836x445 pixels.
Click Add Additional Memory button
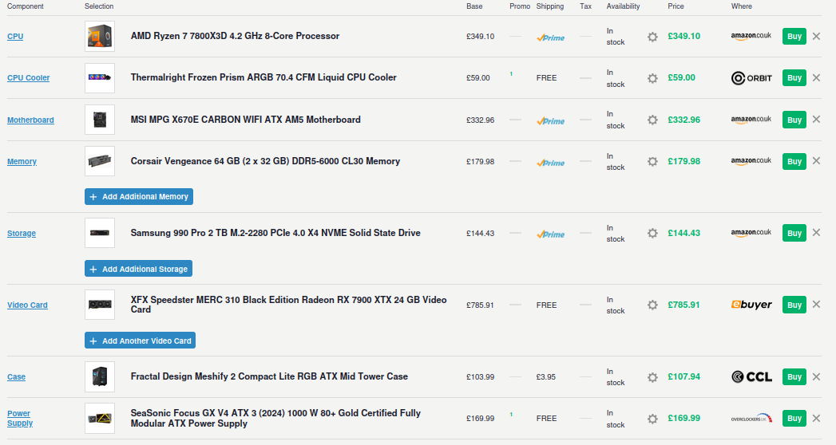point(139,196)
